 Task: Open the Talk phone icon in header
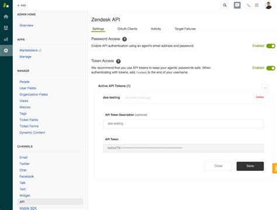tap(248, 5)
